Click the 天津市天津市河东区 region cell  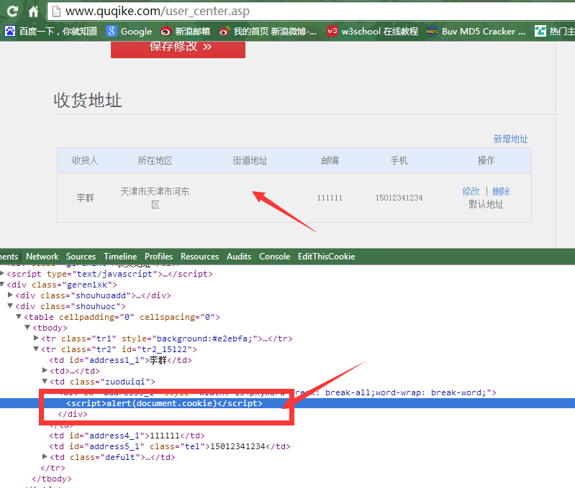tap(155, 198)
